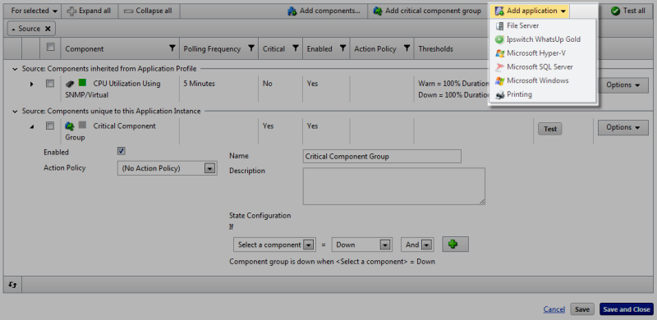Choose Ipswitch WhatsUp Gold from the menu
The height and width of the screenshot is (320, 657).
[543, 39]
